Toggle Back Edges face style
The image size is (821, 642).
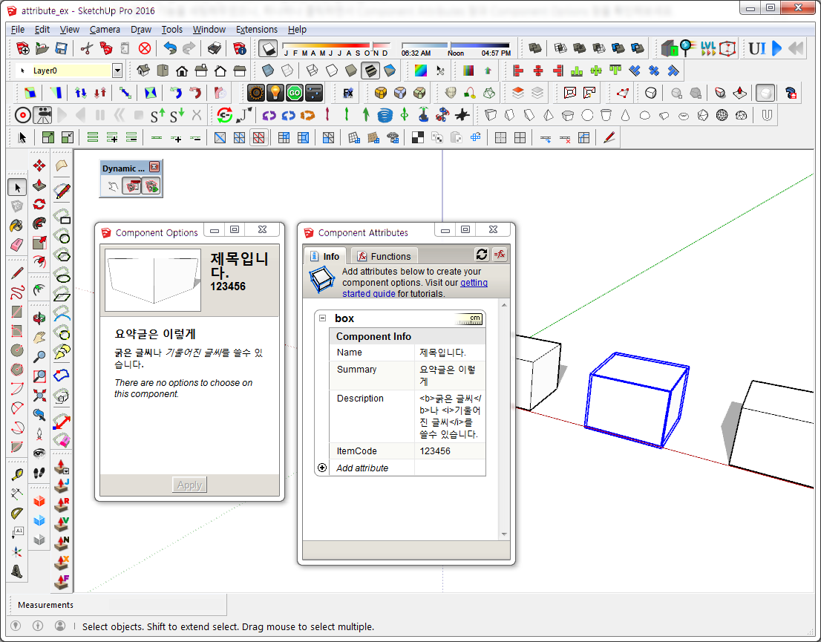point(287,71)
